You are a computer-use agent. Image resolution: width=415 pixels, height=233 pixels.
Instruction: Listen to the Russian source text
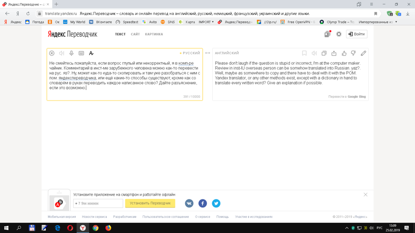[62, 53]
